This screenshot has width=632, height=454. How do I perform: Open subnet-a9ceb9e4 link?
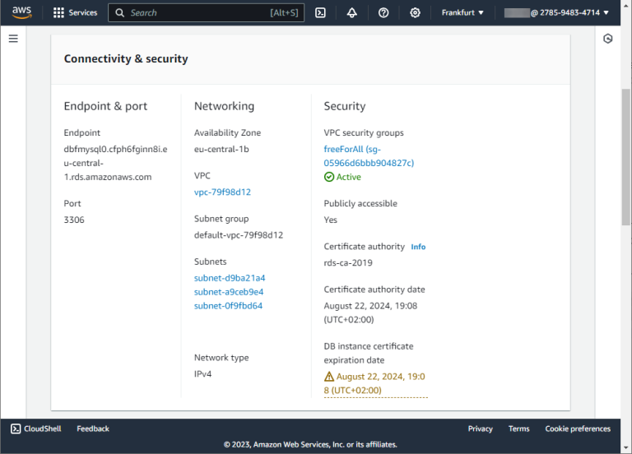click(229, 292)
